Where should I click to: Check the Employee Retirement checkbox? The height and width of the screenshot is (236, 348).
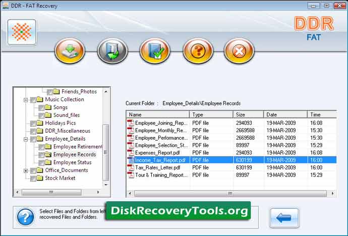coord(41,147)
